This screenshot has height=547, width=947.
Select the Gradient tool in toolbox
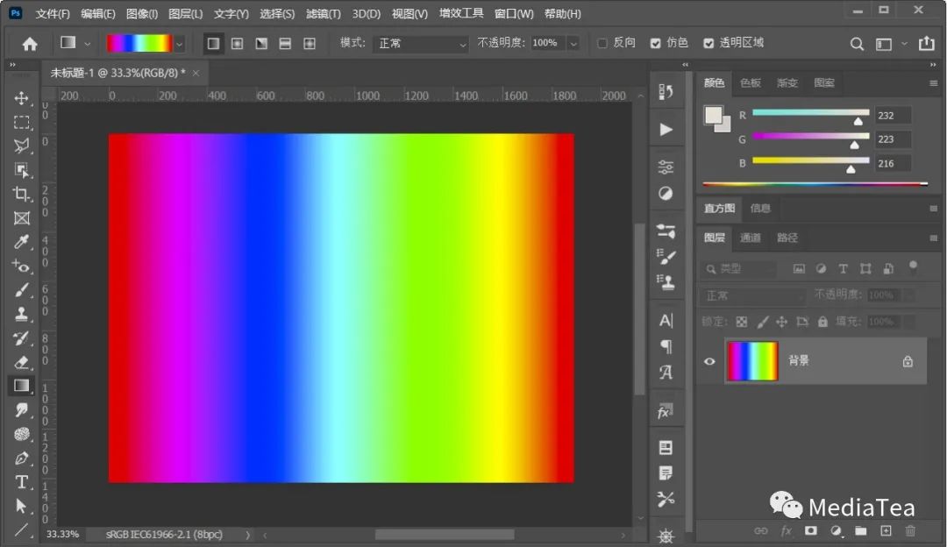point(22,386)
